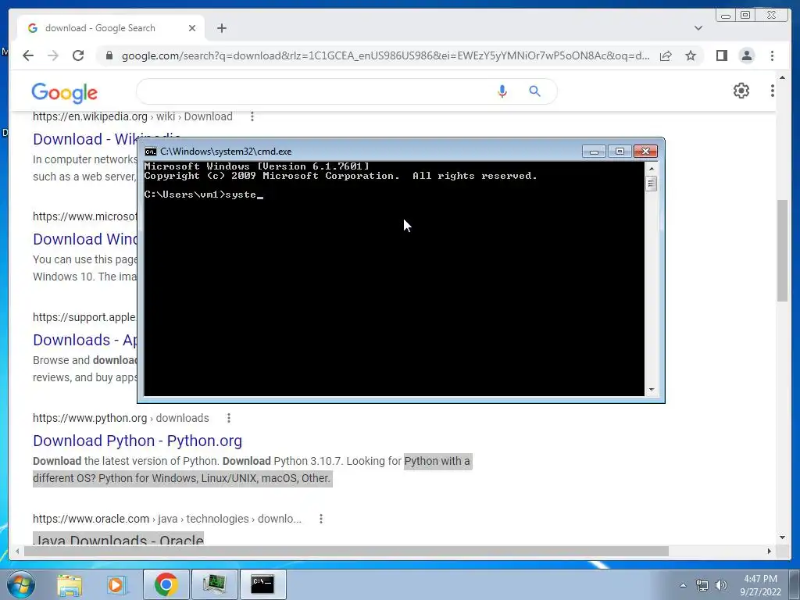
Task: Open the Windows Start menu
Action: click(21, 584)
